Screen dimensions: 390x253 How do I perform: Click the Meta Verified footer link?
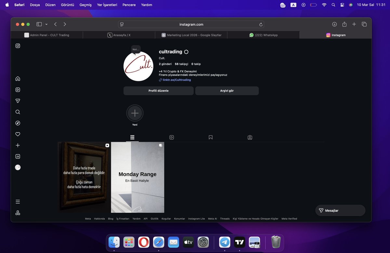point(289,219)
